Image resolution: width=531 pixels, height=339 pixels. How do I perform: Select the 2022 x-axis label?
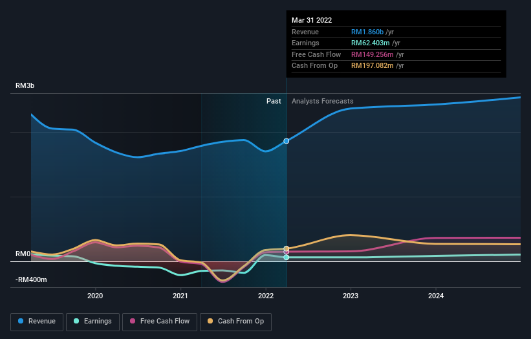point(265,296)
